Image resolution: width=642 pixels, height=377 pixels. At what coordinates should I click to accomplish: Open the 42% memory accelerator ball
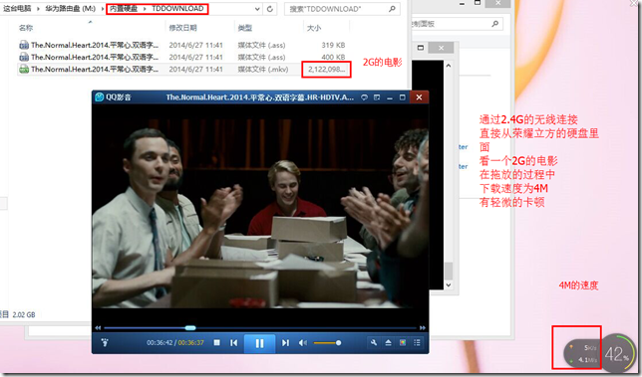pos(617,353)
